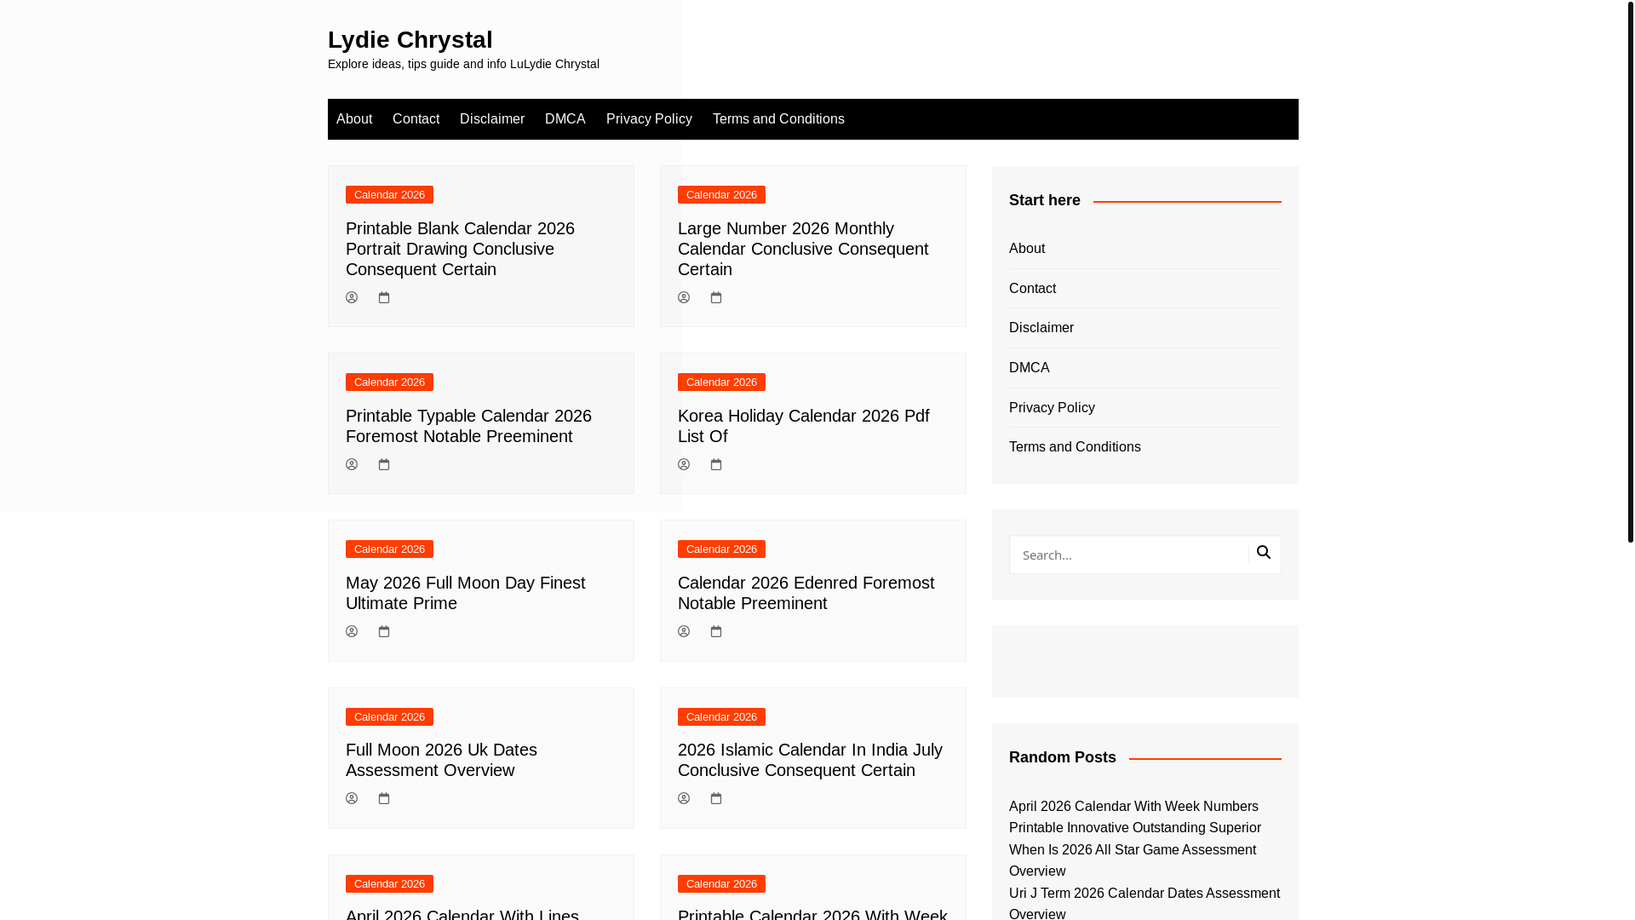
Task: Click date icon under Full Moon 2026 Uk post
Action: [384, 798]
